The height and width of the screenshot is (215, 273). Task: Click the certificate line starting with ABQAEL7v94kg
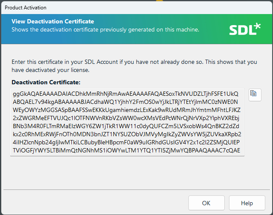(126, 102)
